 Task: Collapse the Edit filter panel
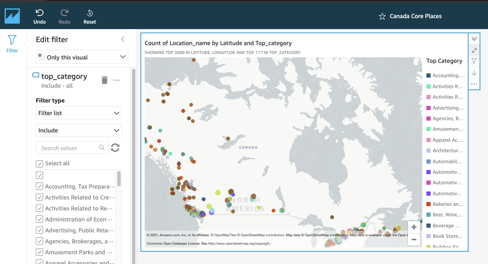pyautogui.click(x=123, y=39)
